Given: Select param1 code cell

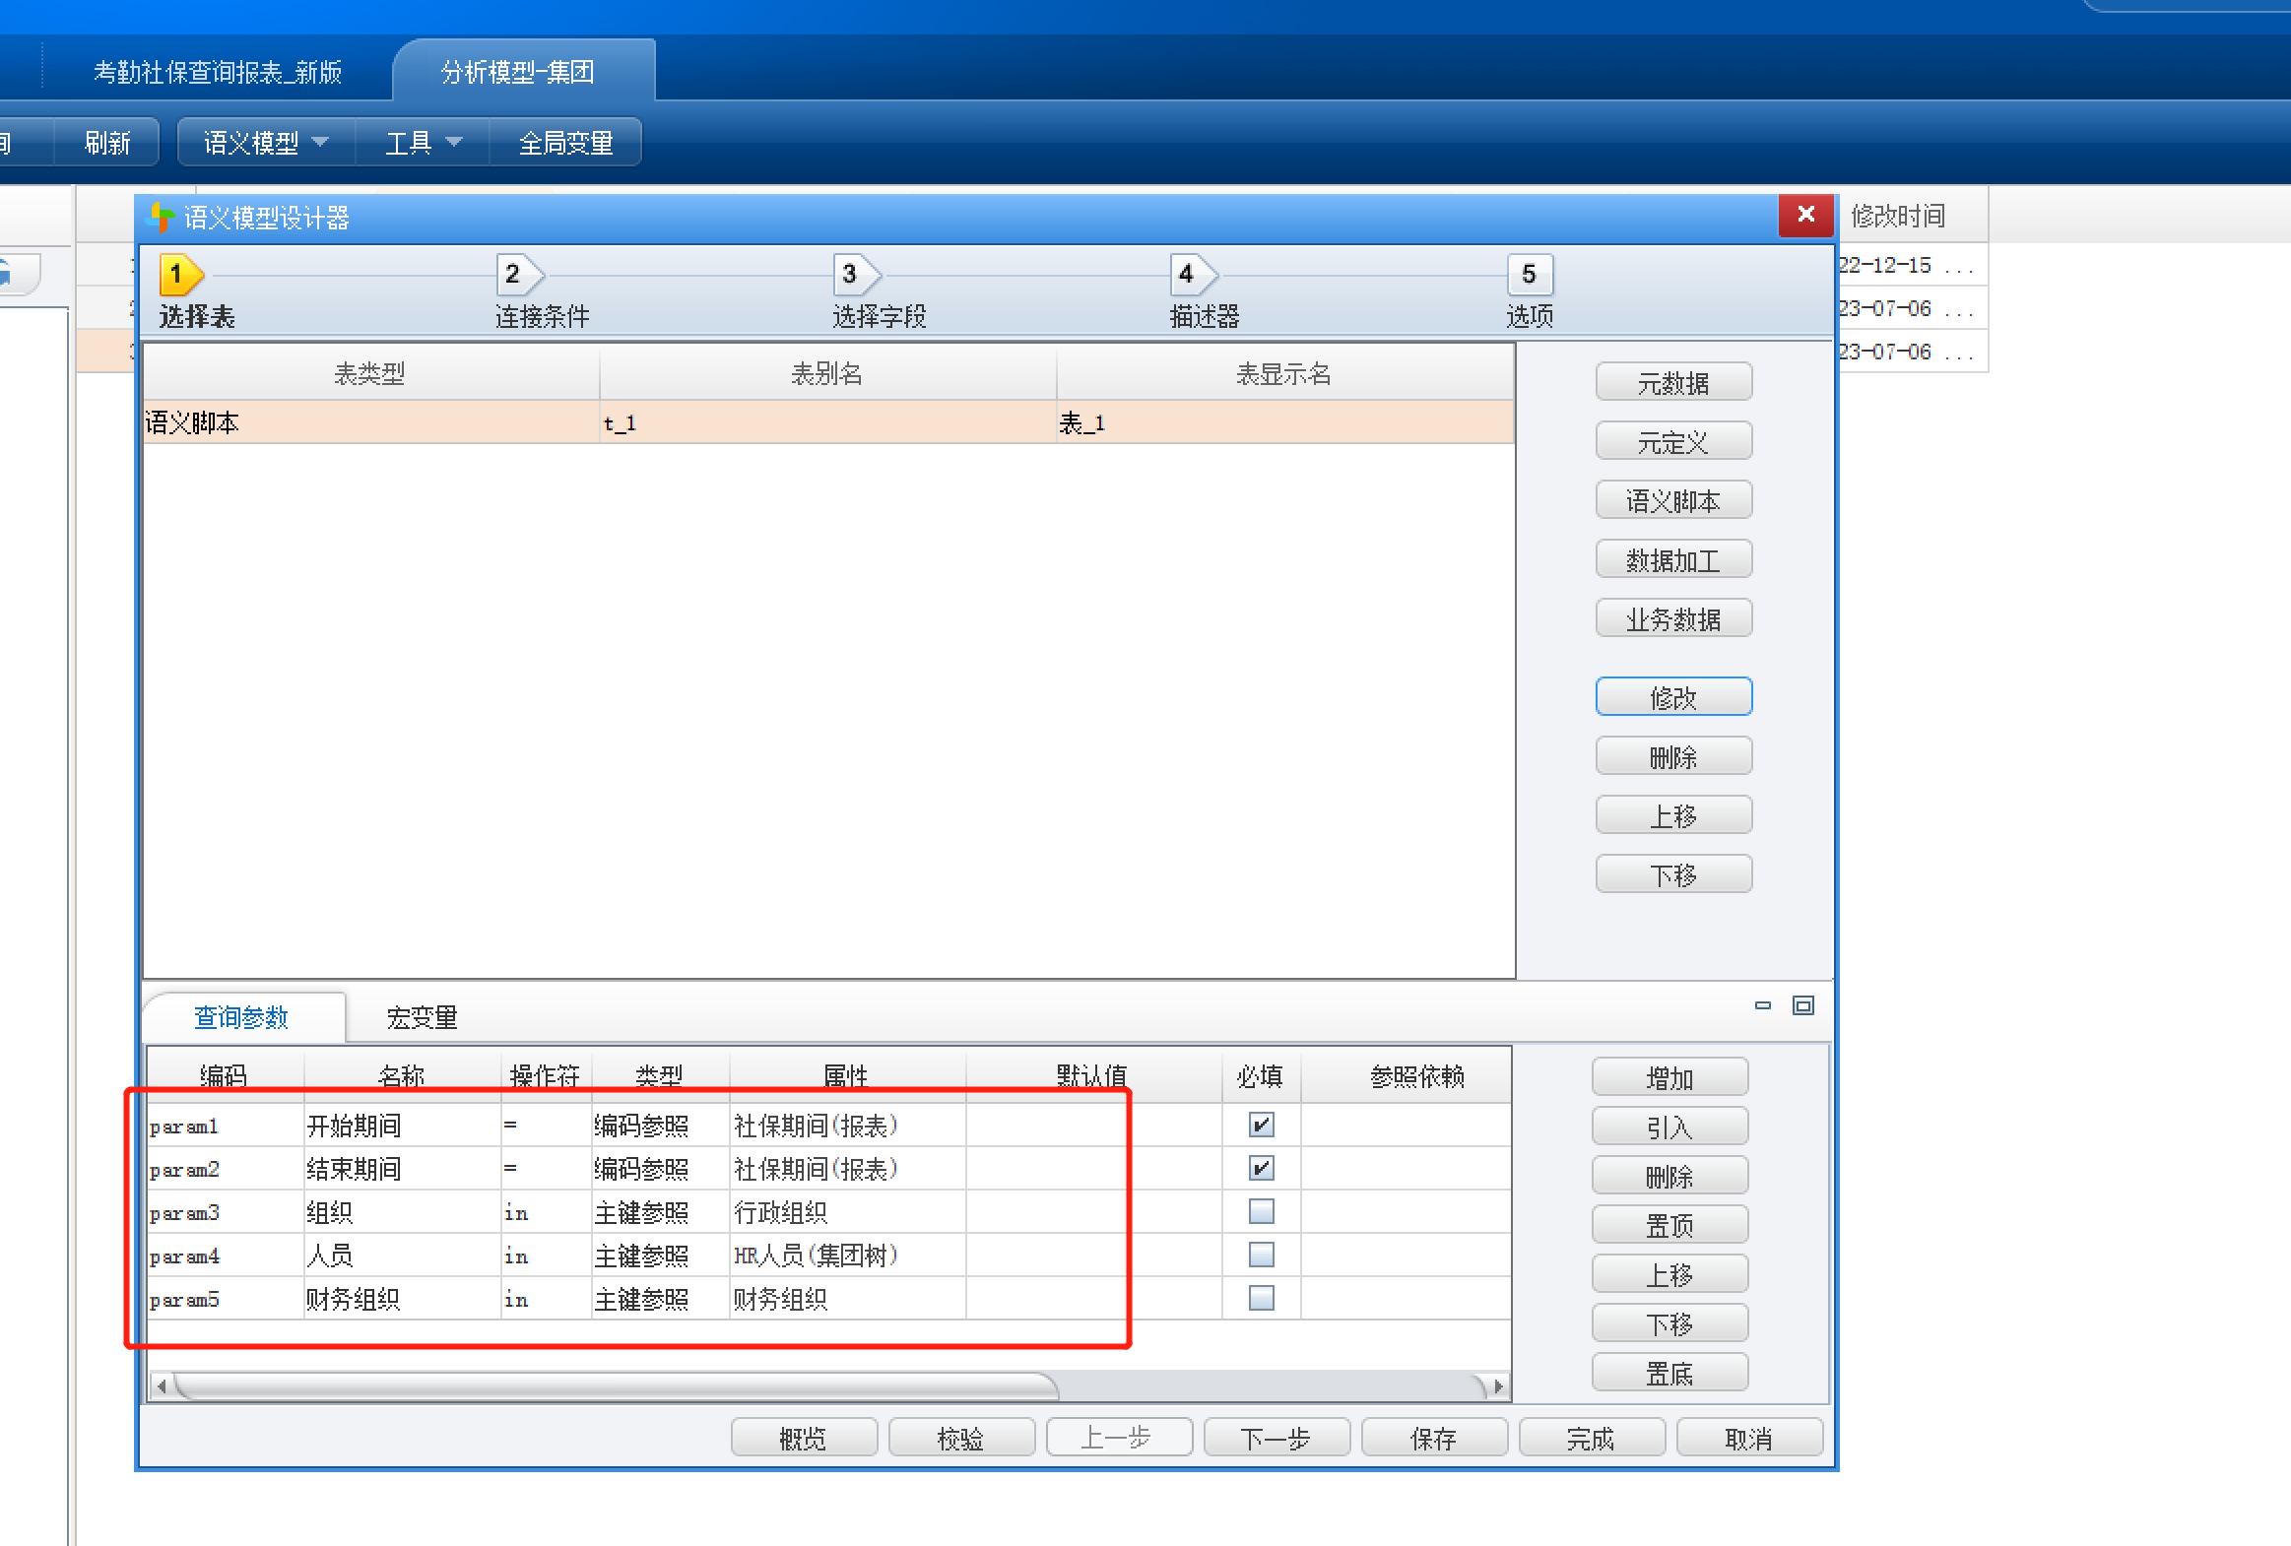Looking at the screenshot, I should [x=225, y=1126].
